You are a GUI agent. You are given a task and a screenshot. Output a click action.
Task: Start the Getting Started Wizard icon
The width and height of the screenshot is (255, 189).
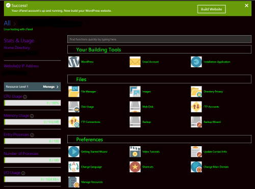pos(74,152)
